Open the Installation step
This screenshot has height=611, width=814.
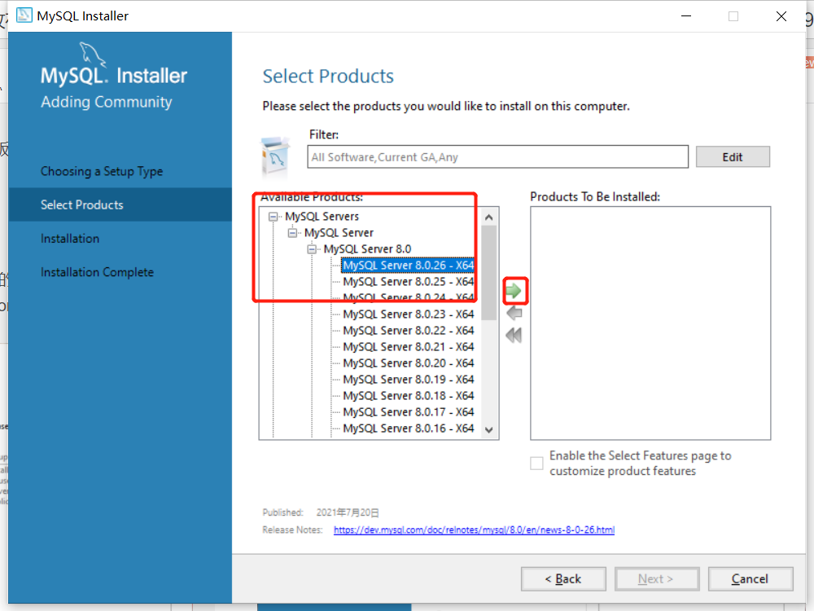point(70,239)
